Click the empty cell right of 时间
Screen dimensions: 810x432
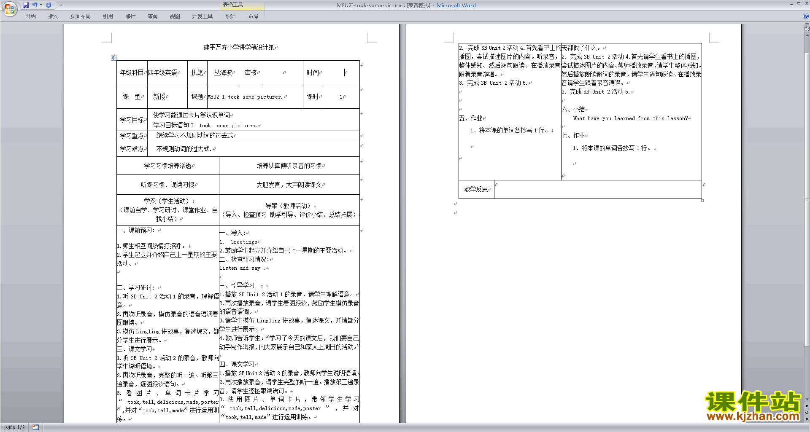tap(341, 72)
